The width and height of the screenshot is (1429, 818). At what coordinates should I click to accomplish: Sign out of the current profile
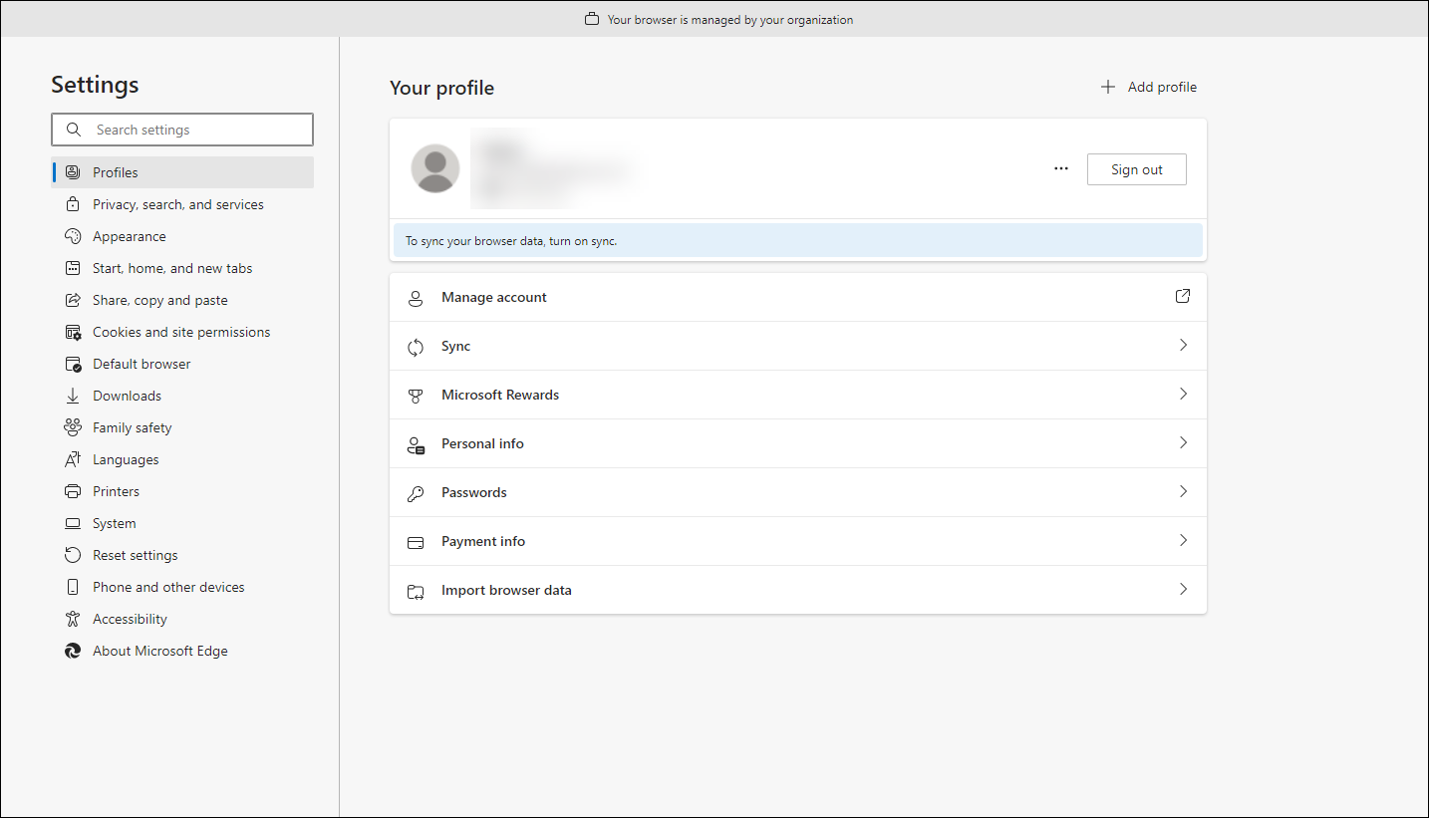click(x=1136, y=168)
